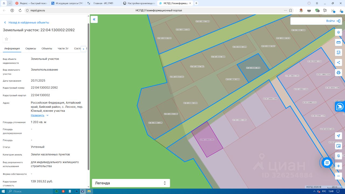Click the Земли населенных пунктов category text
Image resolution: width=345 pixels, height=194 pixels.
click(50, 154)
